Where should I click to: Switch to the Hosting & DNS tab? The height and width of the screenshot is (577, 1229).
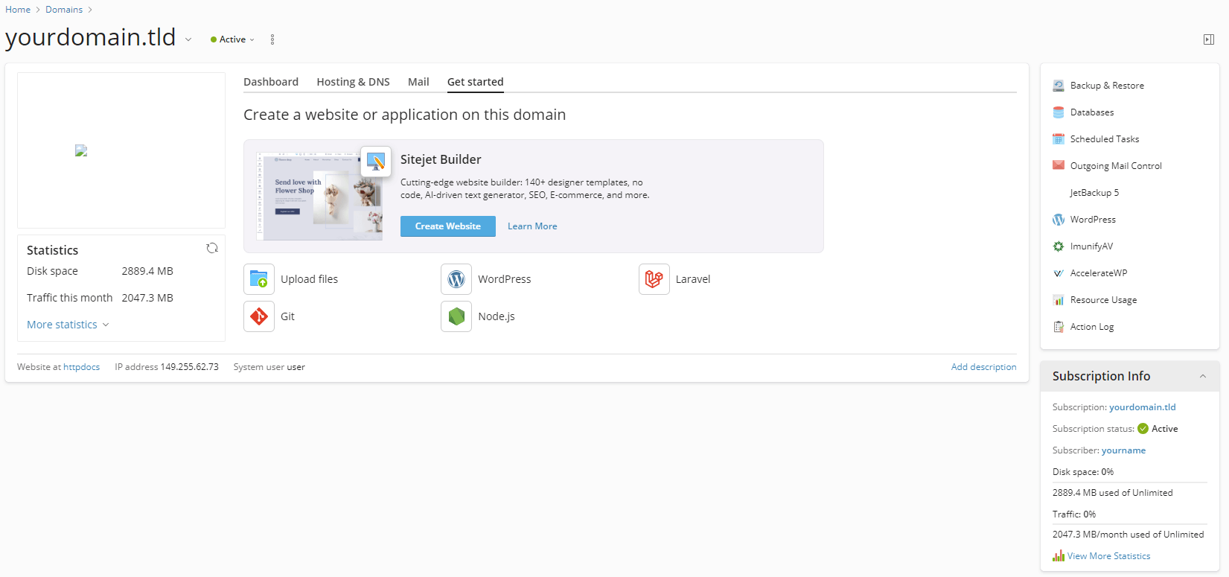click(x=353, y=82)
